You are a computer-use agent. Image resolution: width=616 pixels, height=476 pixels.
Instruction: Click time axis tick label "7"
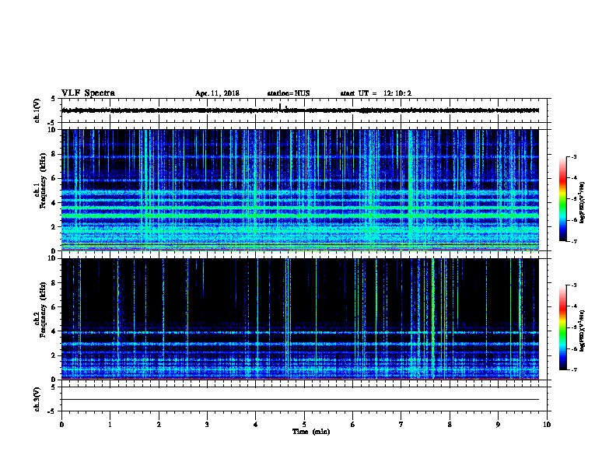pyautogui.click(x=401, y=425)
